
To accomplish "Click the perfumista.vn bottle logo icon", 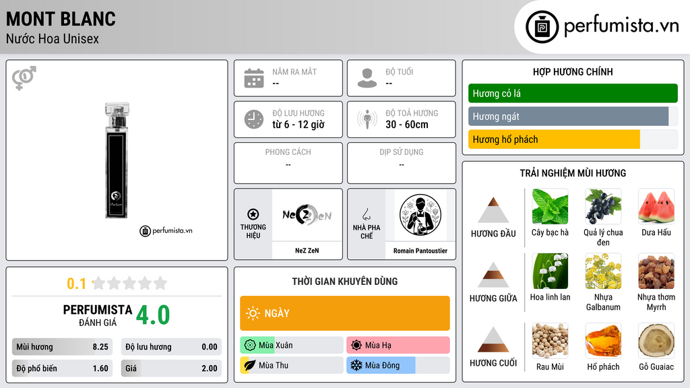I will tap(542, 27).
